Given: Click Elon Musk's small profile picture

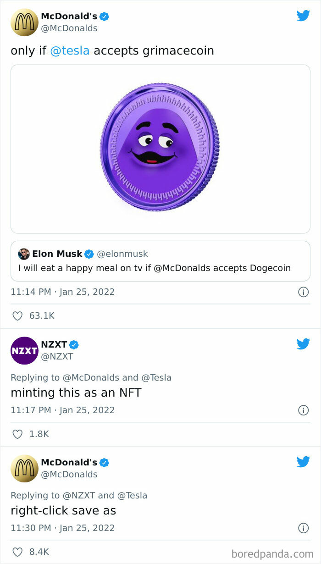Looking at the screenshot, I should click(x=25, y=254).
